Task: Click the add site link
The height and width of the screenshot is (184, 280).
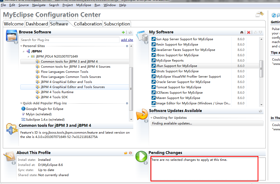Action: point(127,40)
